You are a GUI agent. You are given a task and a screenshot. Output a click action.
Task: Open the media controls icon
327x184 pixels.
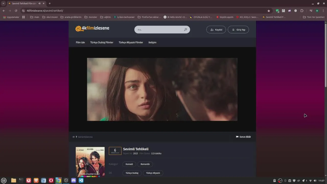311,11
